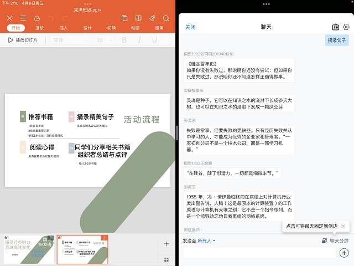Screen dimensions: 354x266
Task: Focus the chat message input field
Action: pyautogui.click(x=259, y=253)
